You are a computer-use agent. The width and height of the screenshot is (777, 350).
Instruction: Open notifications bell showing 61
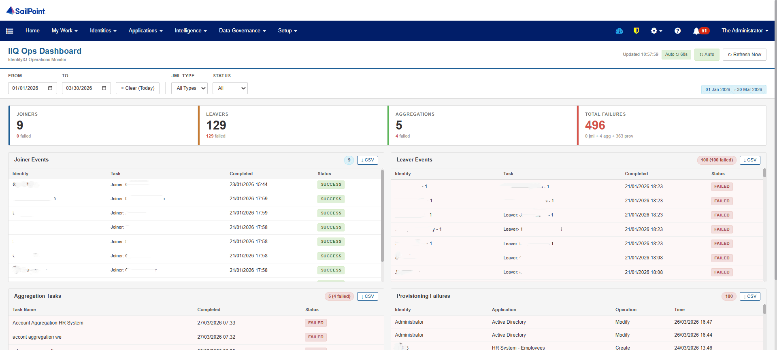(701, 31)
